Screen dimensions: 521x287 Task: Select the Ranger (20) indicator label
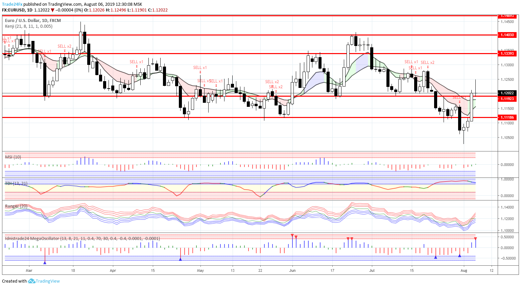coord(16,206)
